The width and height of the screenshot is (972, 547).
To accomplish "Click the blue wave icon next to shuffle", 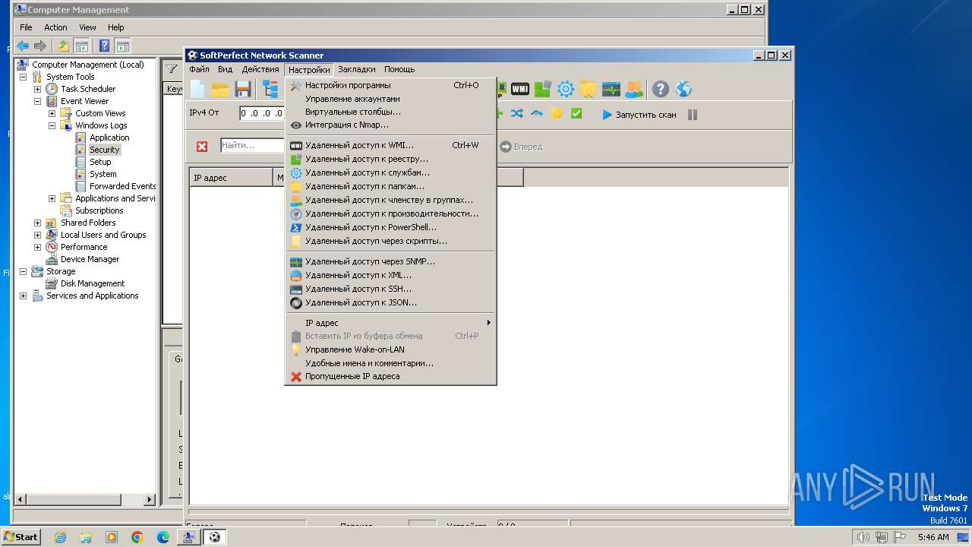I will pyautogui.click(x=537, y=114).
